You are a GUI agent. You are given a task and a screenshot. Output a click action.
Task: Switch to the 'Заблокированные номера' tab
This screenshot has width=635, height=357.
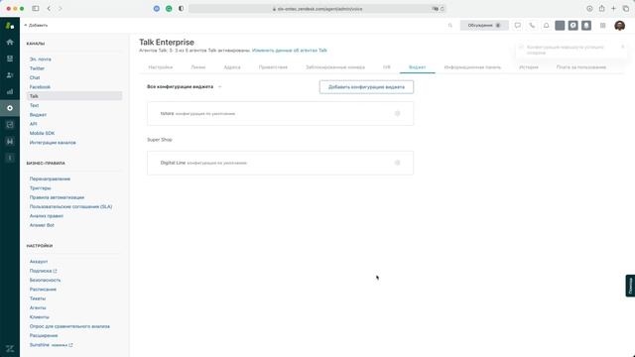click(x=335, y=67)
